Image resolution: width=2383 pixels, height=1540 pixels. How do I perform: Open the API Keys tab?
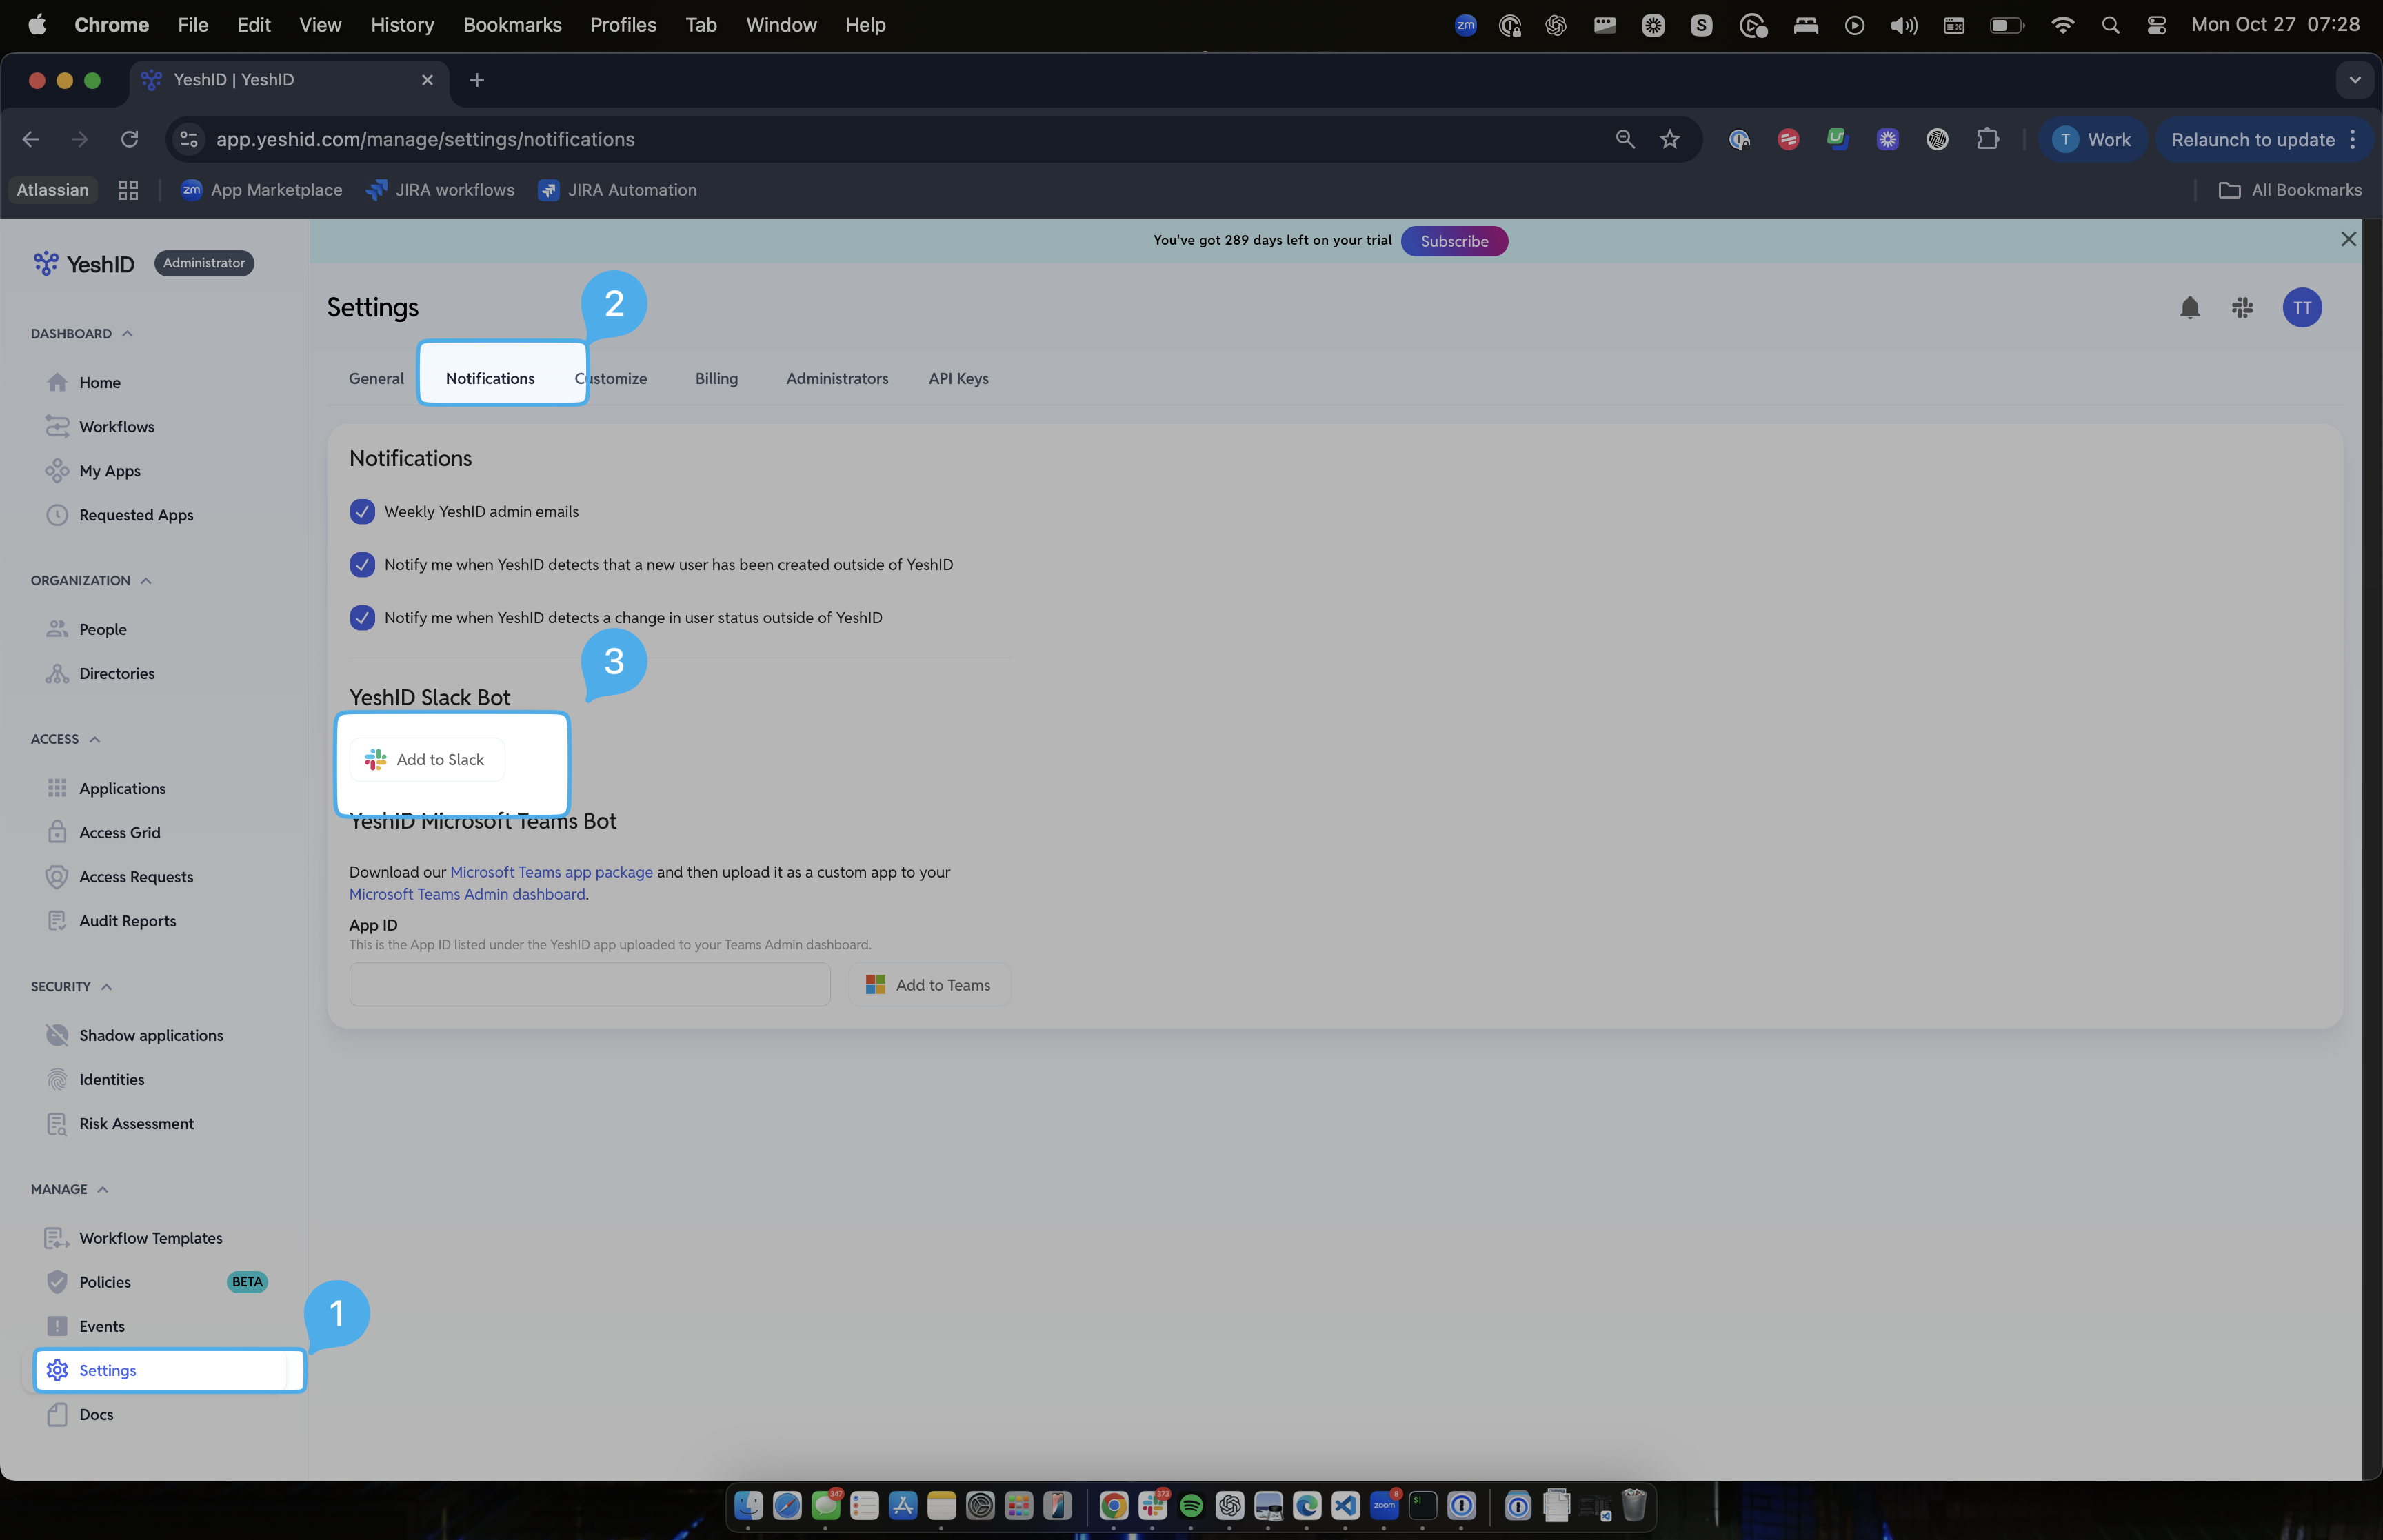[x=958, y=378]
